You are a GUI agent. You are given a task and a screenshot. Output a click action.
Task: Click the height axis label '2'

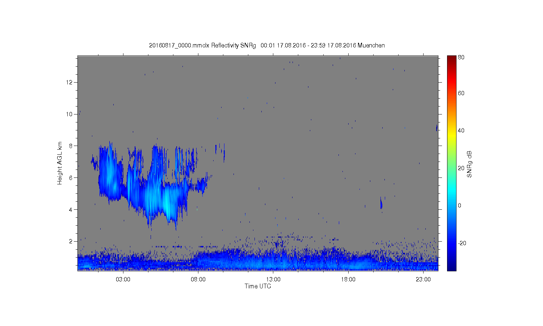coord(71,241)
